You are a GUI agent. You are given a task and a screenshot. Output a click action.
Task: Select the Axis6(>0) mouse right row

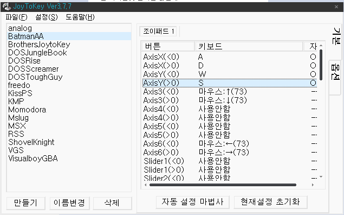click(x=230, y=153)
